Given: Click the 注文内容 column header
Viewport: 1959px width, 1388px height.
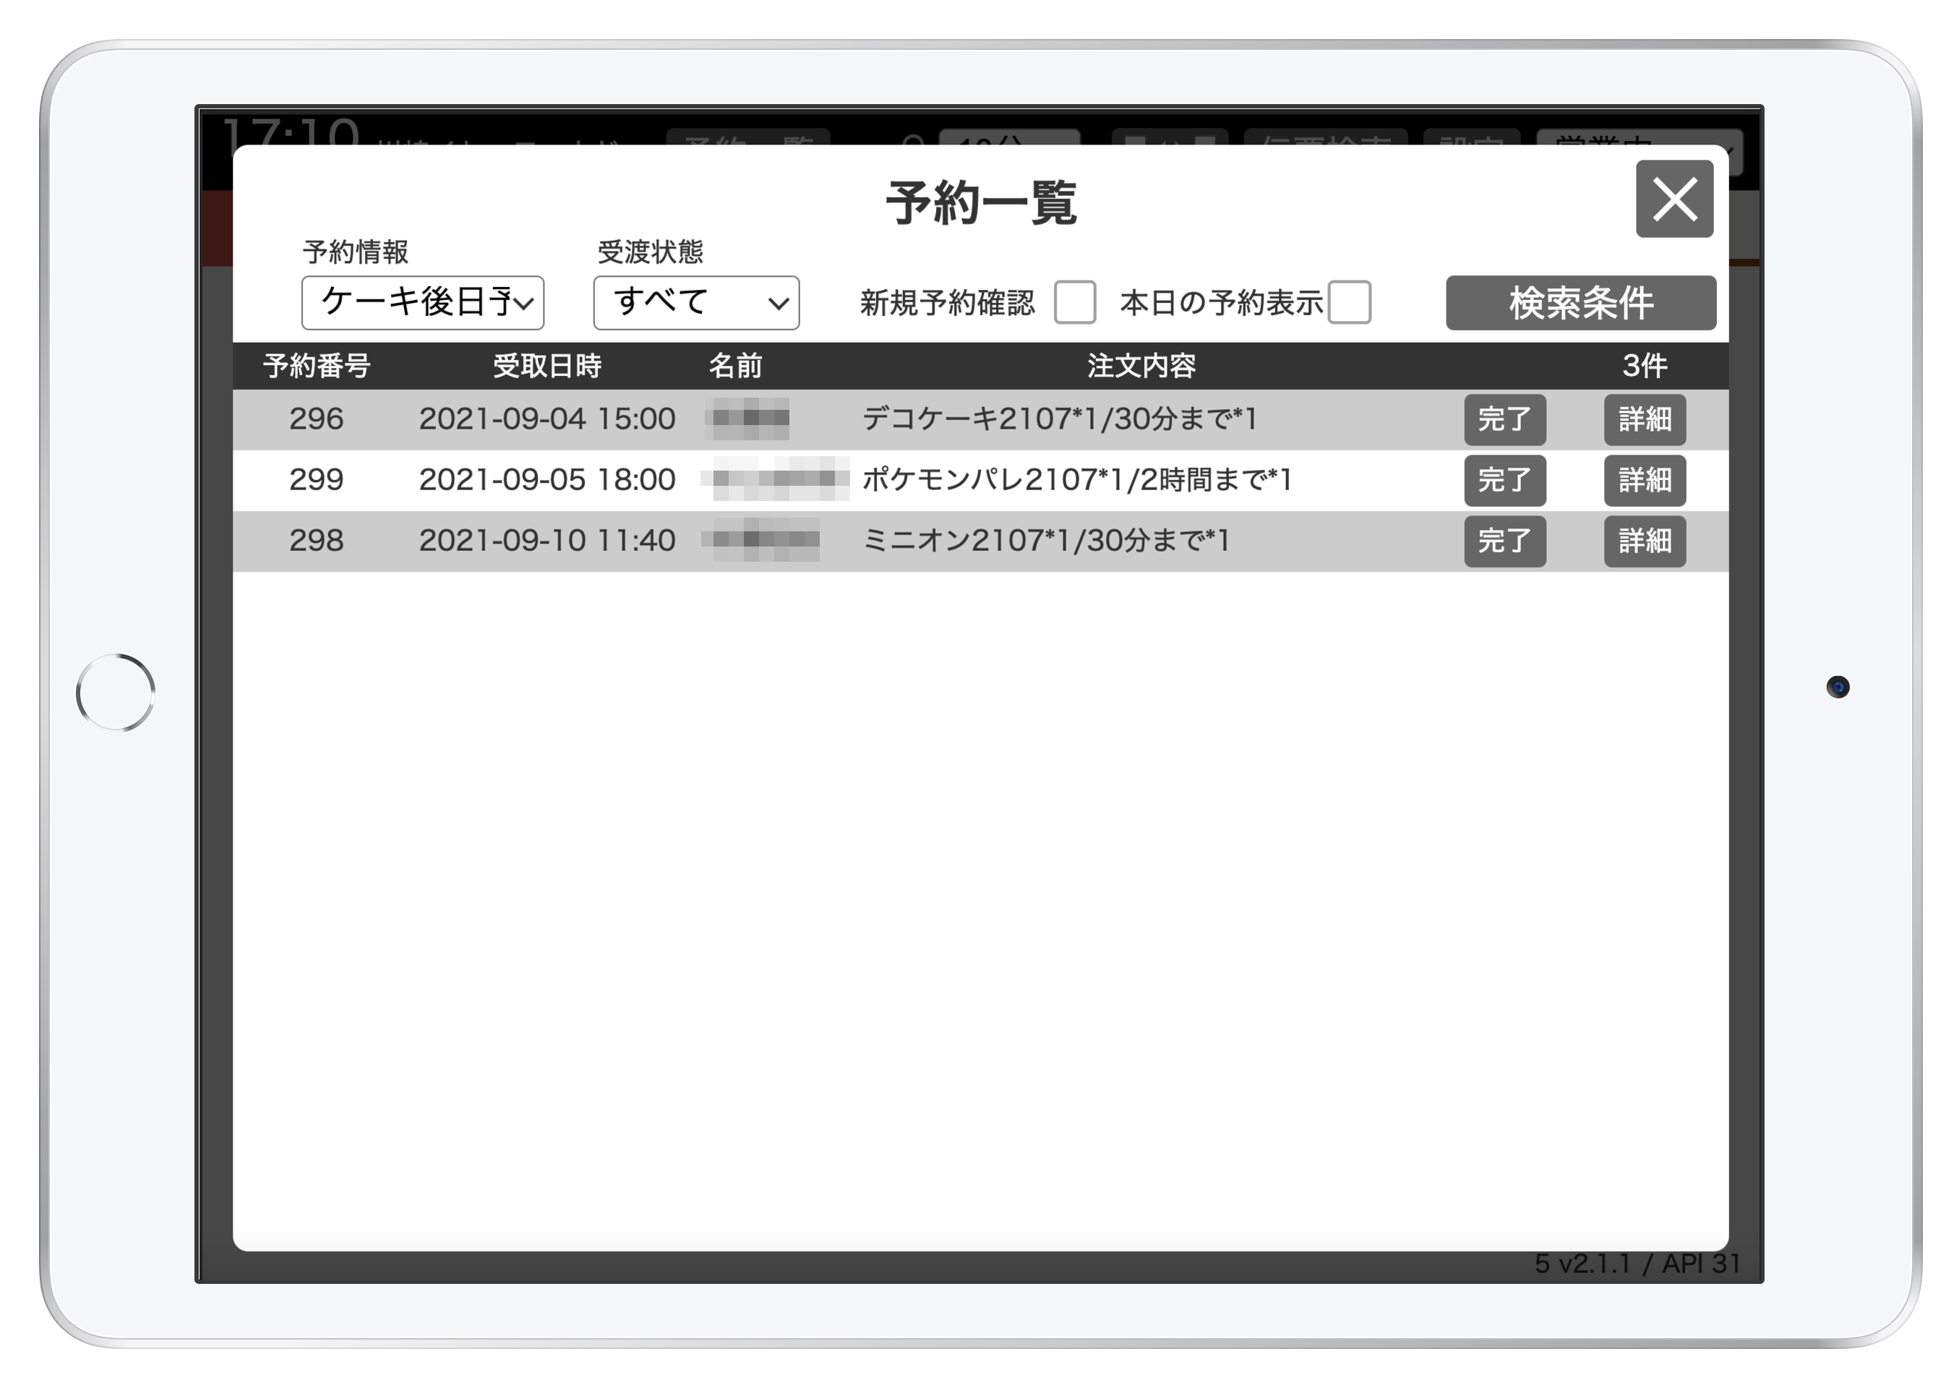Looking at the screenshot, I should [1141, 366].
